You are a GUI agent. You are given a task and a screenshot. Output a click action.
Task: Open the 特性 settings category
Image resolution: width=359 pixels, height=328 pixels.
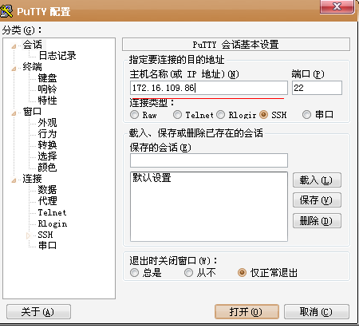click(x=47, y=101)
